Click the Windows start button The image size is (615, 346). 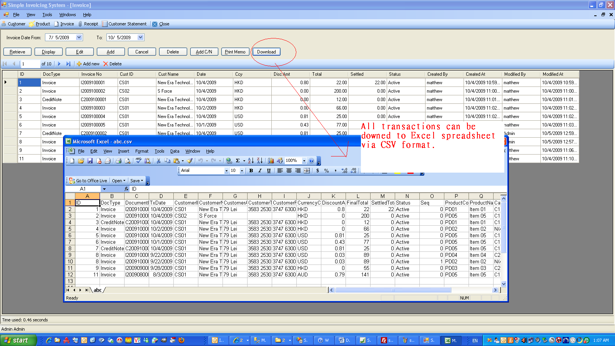click(18, 340)
